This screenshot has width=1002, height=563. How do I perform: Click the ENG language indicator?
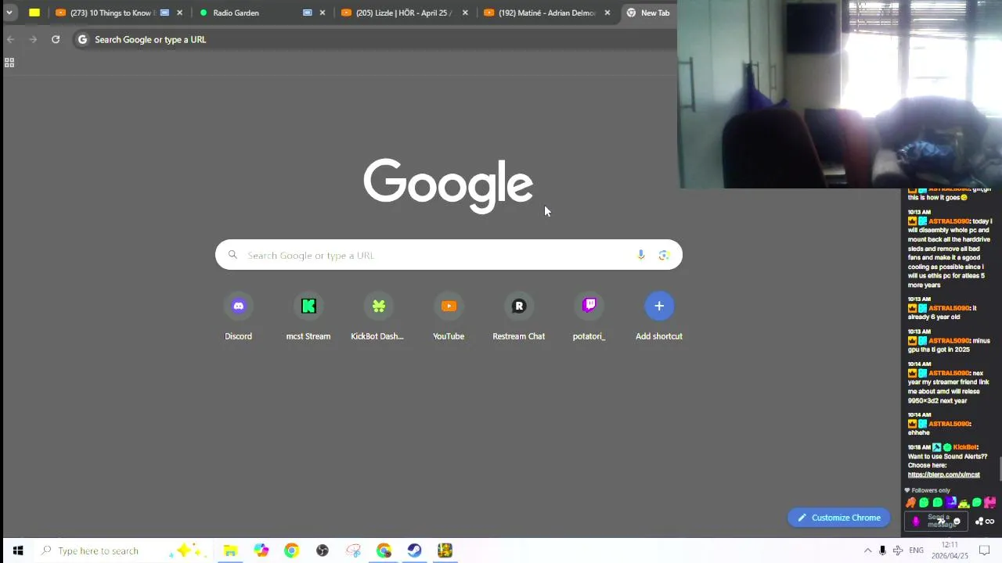click(x=916, y=550)
